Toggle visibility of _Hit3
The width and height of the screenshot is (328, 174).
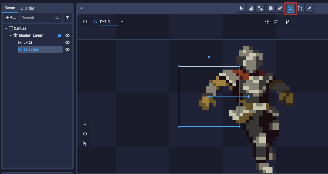pos(67,42)
